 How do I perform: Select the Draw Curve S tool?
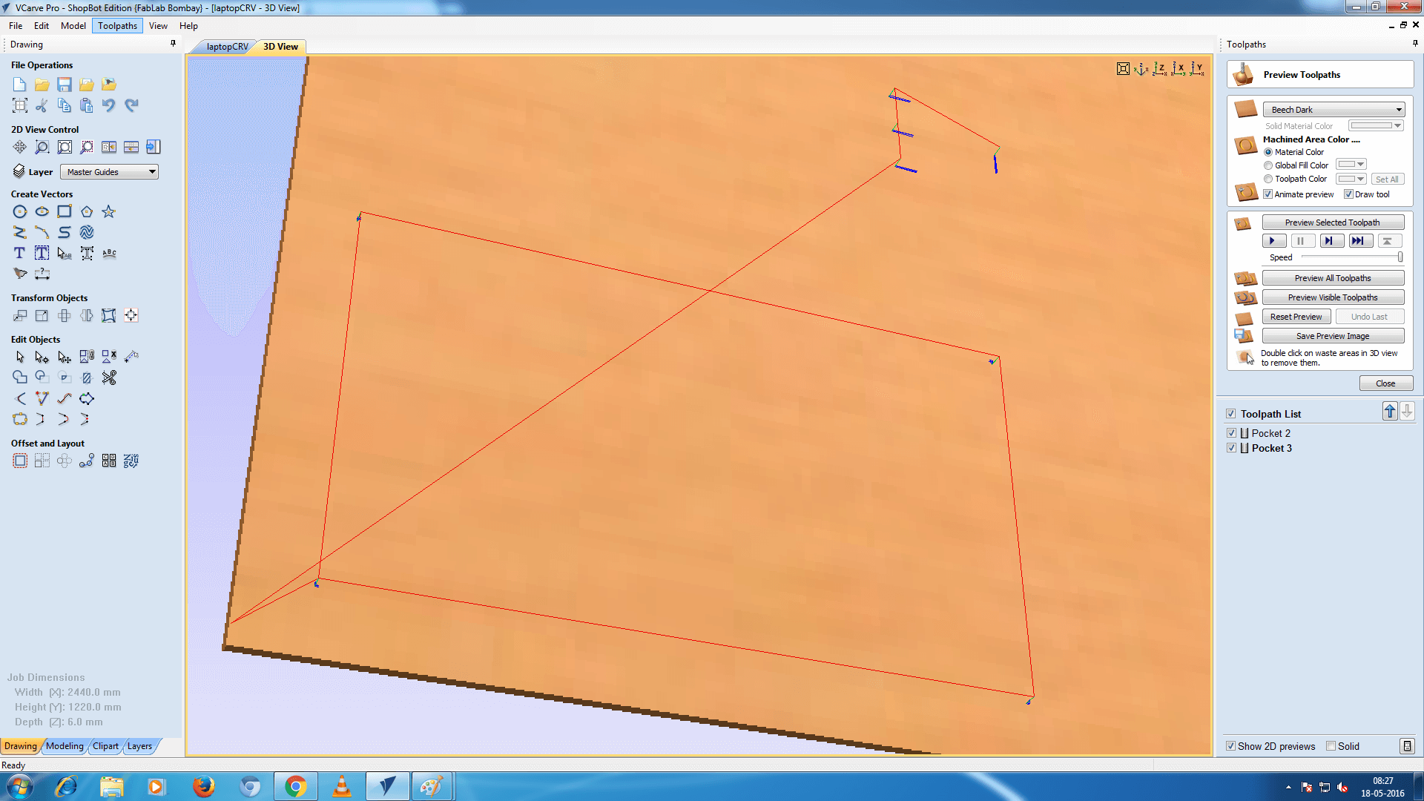tap(65, 233)
